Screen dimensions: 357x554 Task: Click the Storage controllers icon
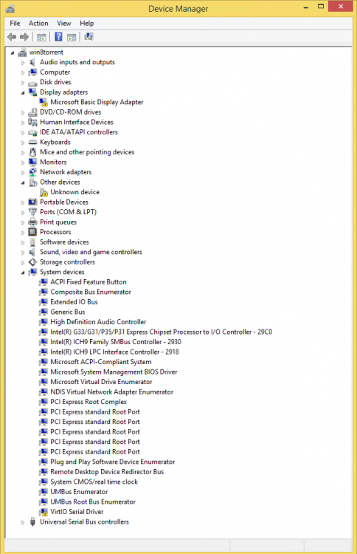(x=32, y=262)
